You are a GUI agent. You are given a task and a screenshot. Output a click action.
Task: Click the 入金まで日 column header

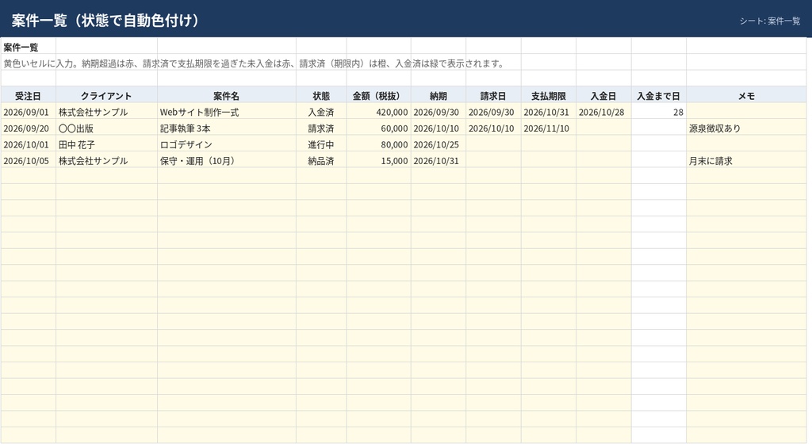coord(659,96)
